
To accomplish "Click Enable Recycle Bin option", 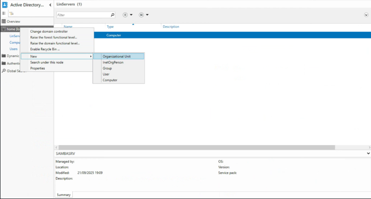I will pos(45,49).
